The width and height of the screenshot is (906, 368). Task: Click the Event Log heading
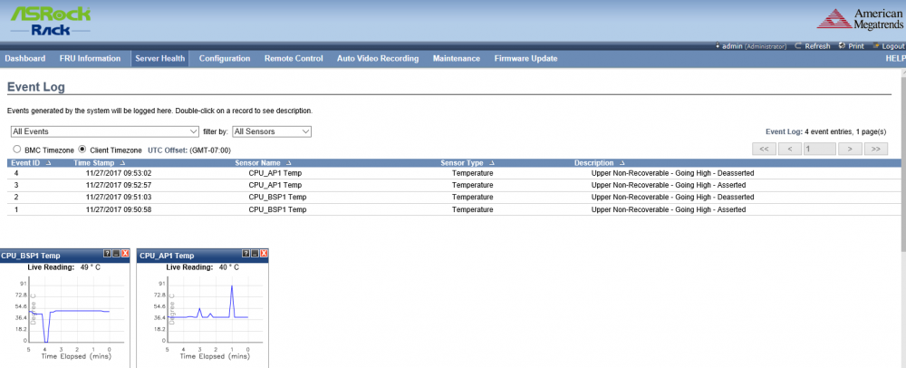point(36,87)
